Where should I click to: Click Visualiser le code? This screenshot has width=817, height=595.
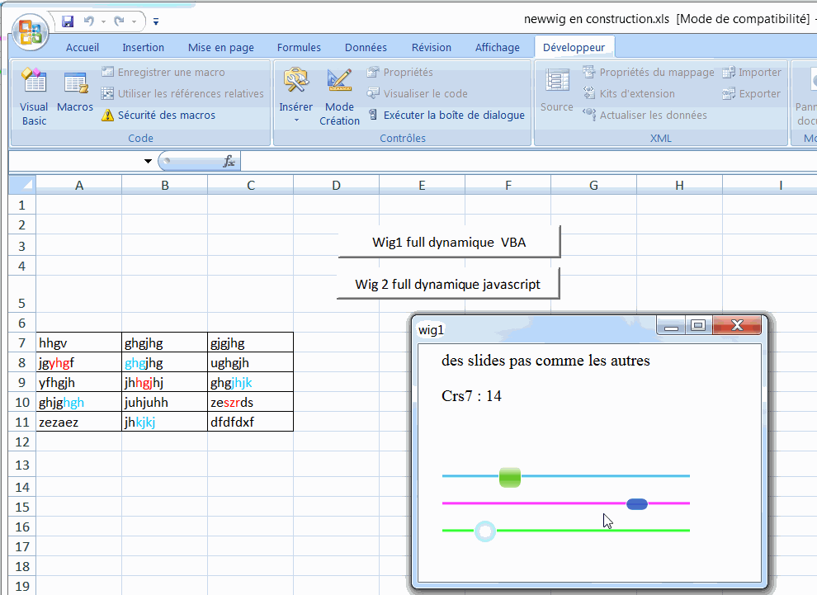tap(418, 93)
